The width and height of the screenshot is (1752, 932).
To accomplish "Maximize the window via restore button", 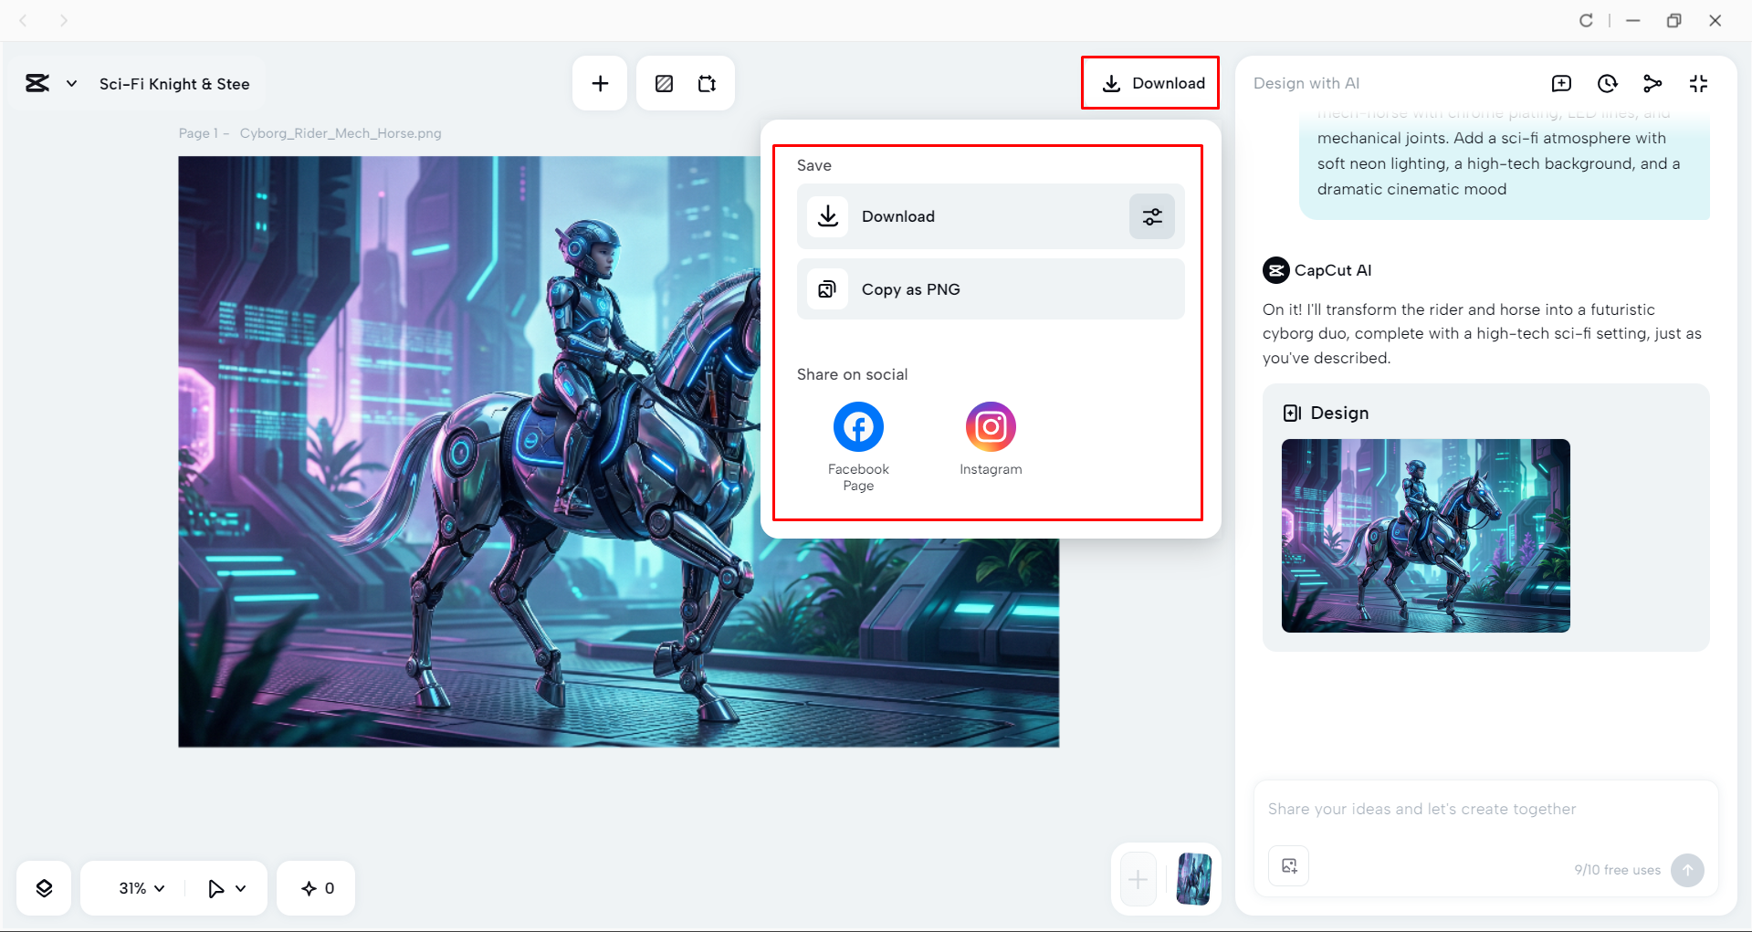I will point(1673,20).
